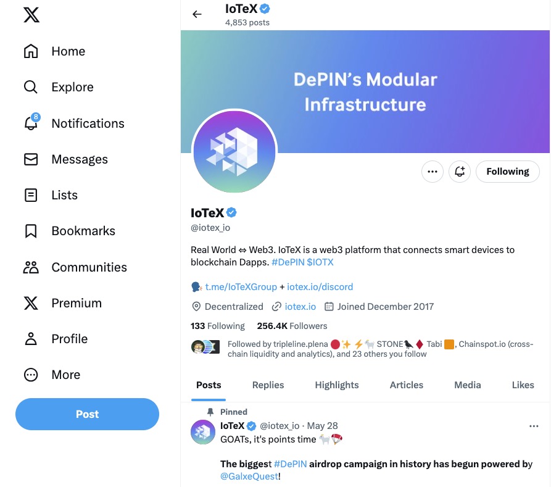Open Notifications bell icon
551x487 pixels.
pos(31,123)
